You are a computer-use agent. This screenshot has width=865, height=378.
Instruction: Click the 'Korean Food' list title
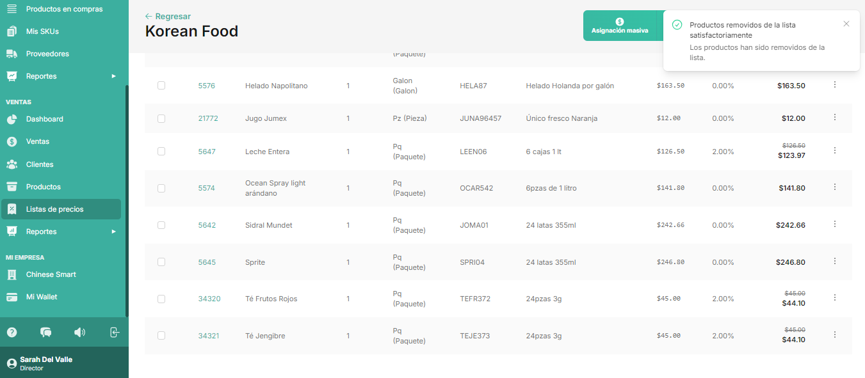pos(191,31)
